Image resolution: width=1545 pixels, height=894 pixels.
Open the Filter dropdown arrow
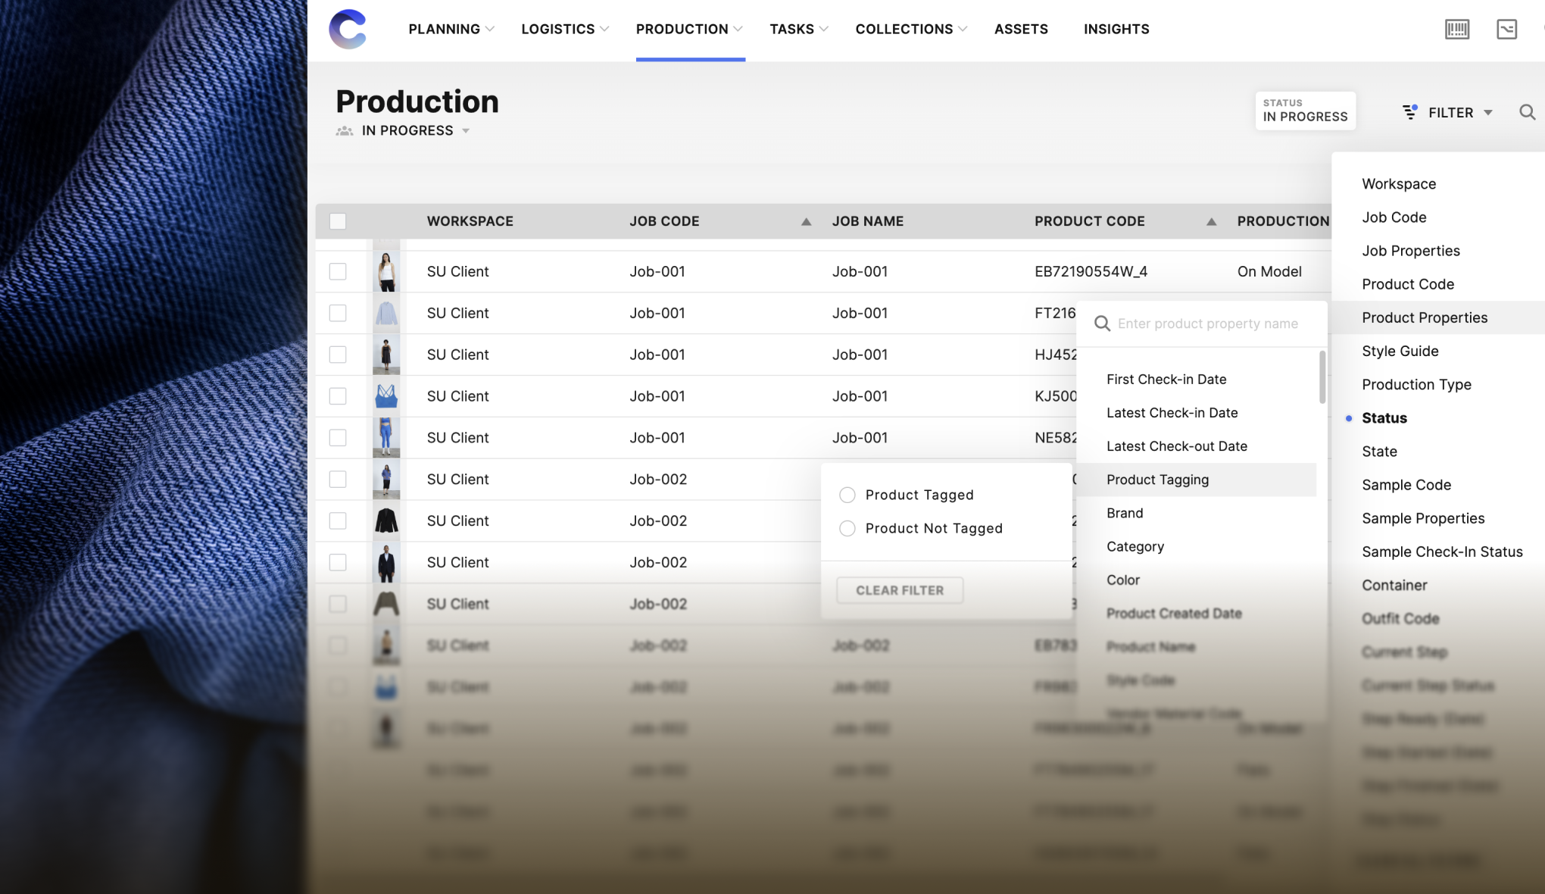[1487, 113]
